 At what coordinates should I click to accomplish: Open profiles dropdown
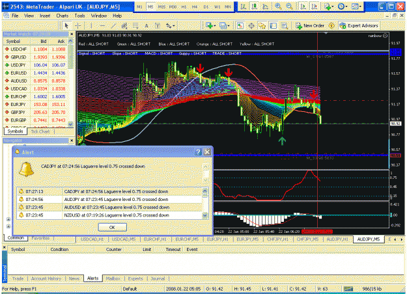pos(225,25)
